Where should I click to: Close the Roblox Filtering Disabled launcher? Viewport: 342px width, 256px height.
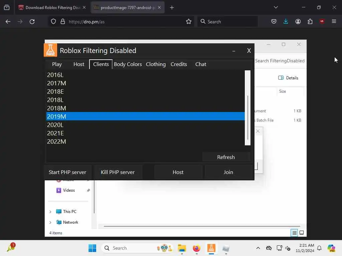click(x=249, y=51)
